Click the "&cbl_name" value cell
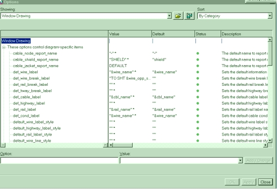Screen dimensions: 278x189 click(122, 97)
